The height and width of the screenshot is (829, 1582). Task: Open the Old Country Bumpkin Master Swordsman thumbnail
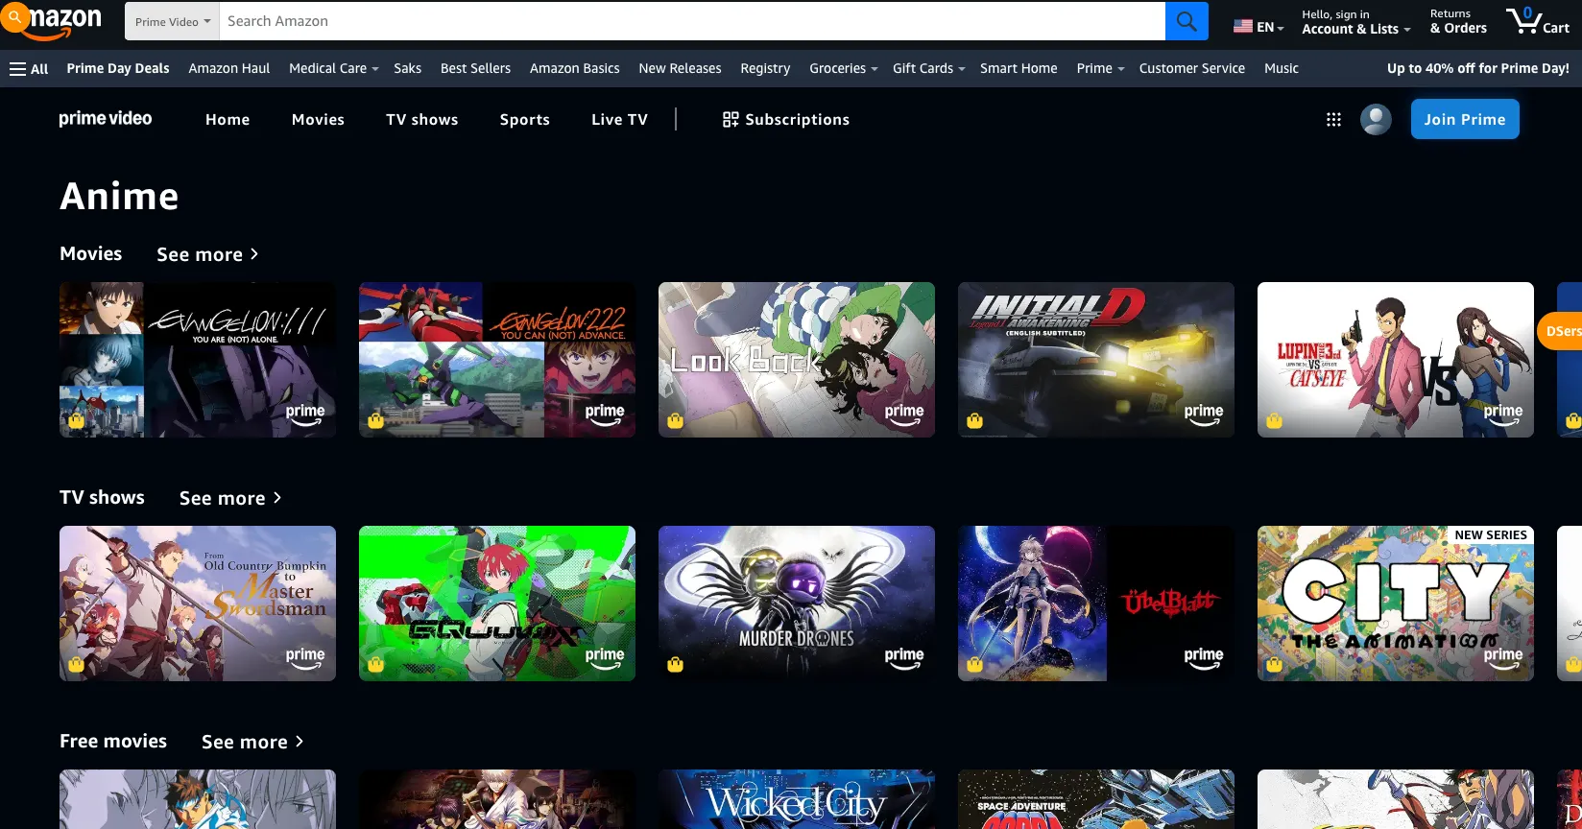198,604
